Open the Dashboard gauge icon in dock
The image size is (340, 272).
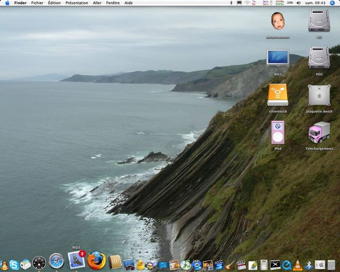39,263
